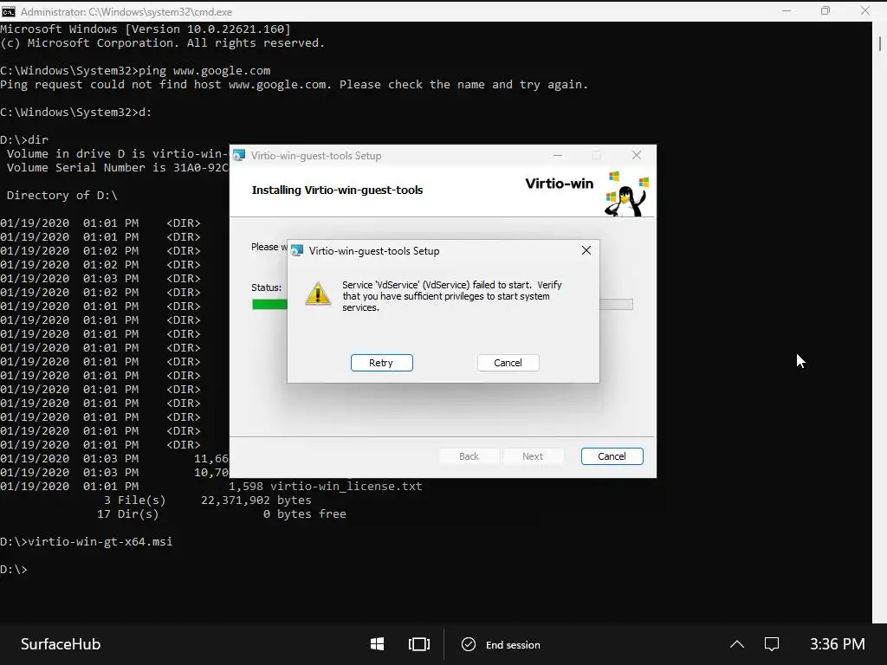Click the setup icon in the error dialog title bar
This screenshot has width=887, height=665.
tap(298, 250)
